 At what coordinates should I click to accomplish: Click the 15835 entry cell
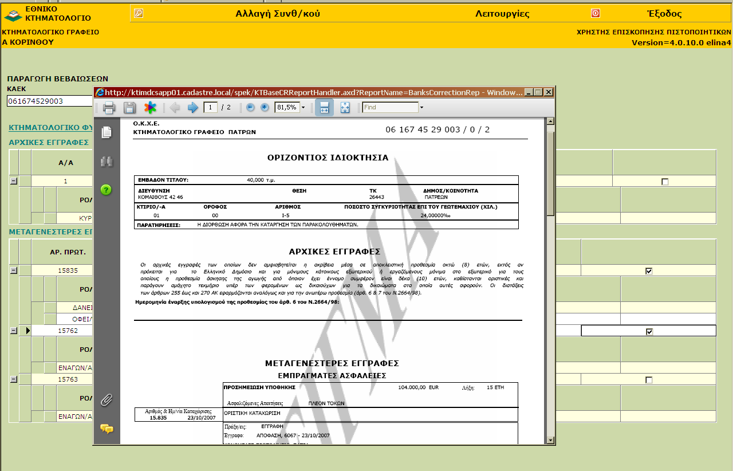pos(62,270)
